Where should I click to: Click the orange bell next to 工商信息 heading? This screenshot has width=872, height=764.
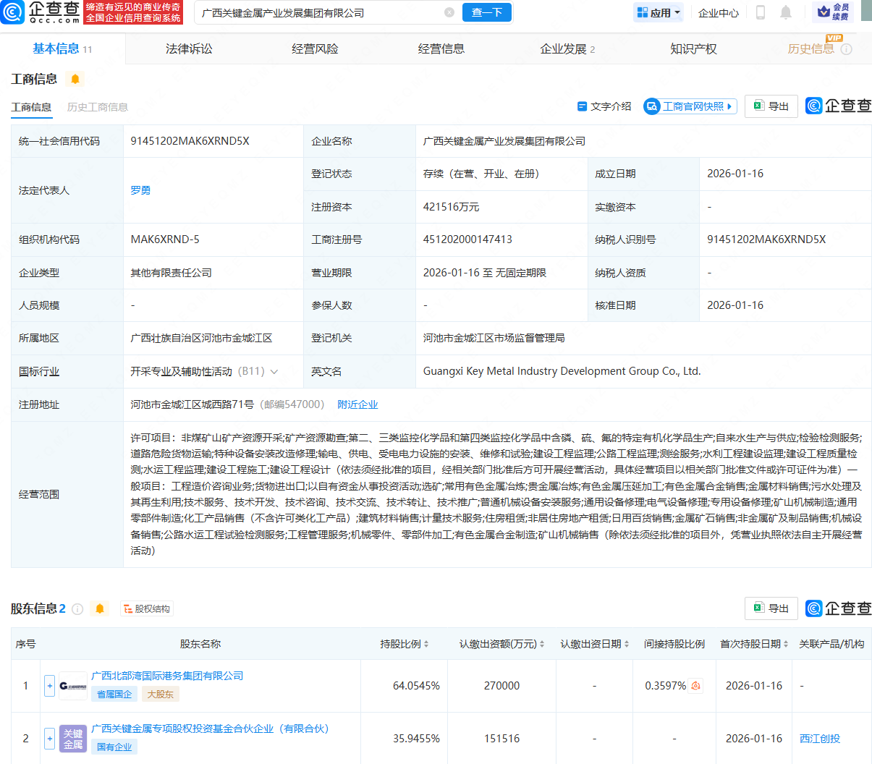coord(75,79)
